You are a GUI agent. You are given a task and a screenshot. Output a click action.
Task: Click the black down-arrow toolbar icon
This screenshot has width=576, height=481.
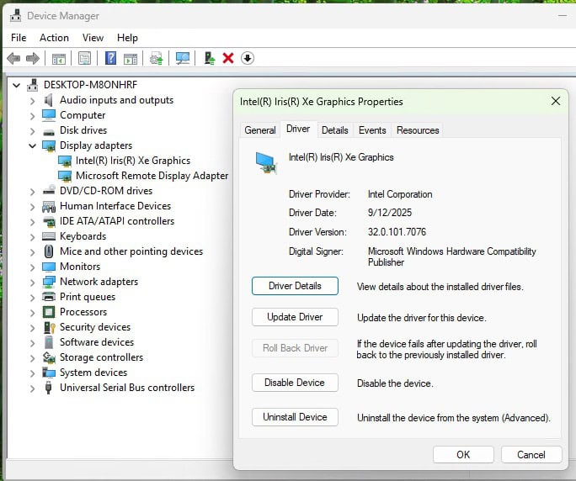pyautogui.click(x=248, y=58)
